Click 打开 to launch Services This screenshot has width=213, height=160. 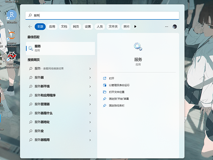pos(112,78)
